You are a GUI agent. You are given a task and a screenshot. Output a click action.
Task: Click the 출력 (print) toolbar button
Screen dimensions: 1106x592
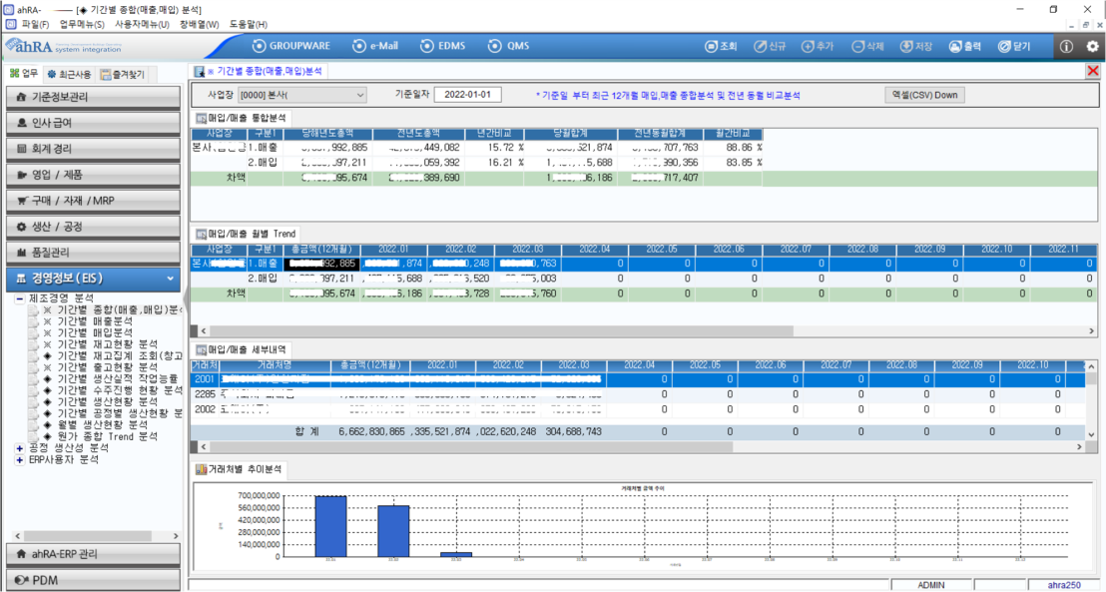pyautogui.click(x=965, y=46)
